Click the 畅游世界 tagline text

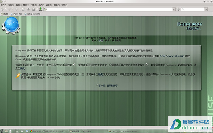tap(193, 28)
